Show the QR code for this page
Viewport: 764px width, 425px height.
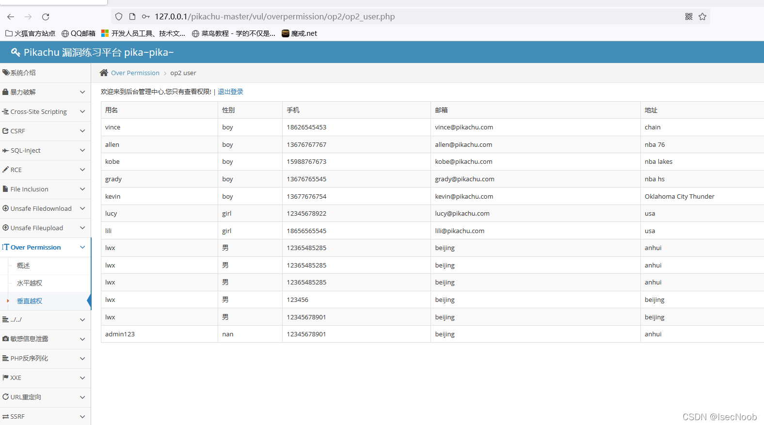[x=689, y=16]
